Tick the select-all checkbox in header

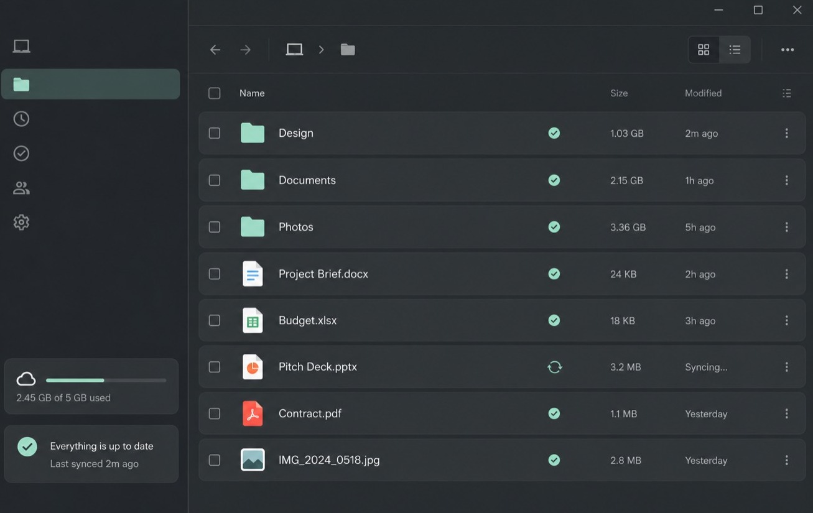[x=215, y=93]
